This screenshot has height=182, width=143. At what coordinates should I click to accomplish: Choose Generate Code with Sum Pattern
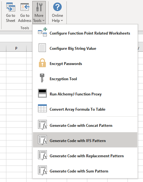pyautogui.click(x=85, y=170)
